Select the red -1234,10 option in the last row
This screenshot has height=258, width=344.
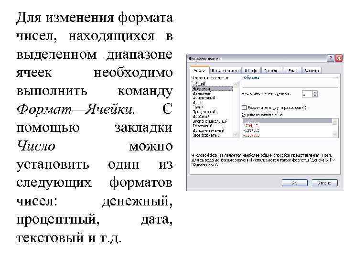tap(287, 135)
